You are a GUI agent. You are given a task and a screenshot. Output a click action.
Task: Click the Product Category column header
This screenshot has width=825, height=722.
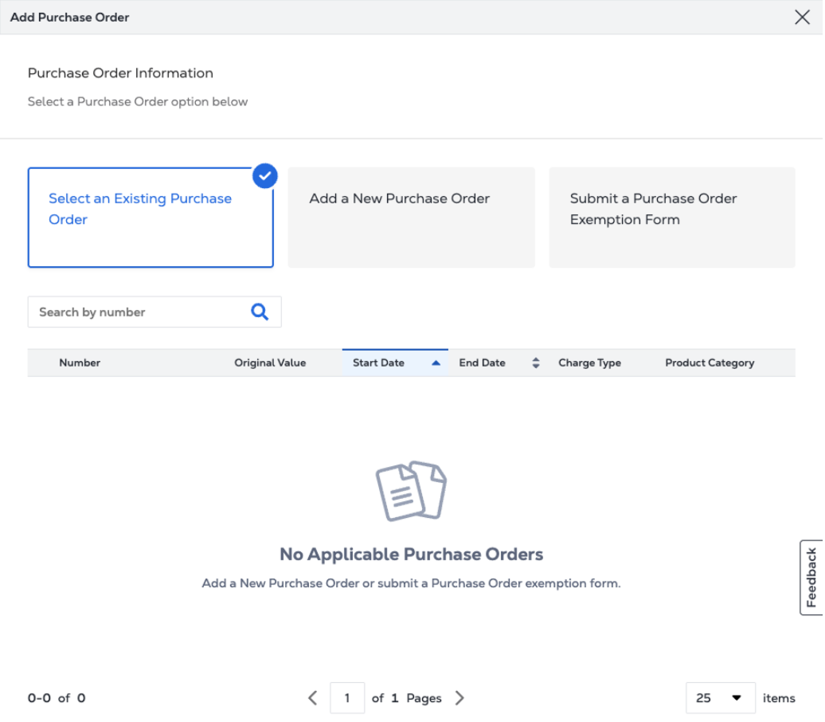pyautogui.click(x=710, y=363)
